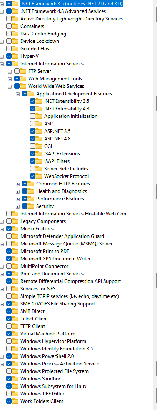Expand the Security node
The image size is (157, 410).
coord(18,207)
